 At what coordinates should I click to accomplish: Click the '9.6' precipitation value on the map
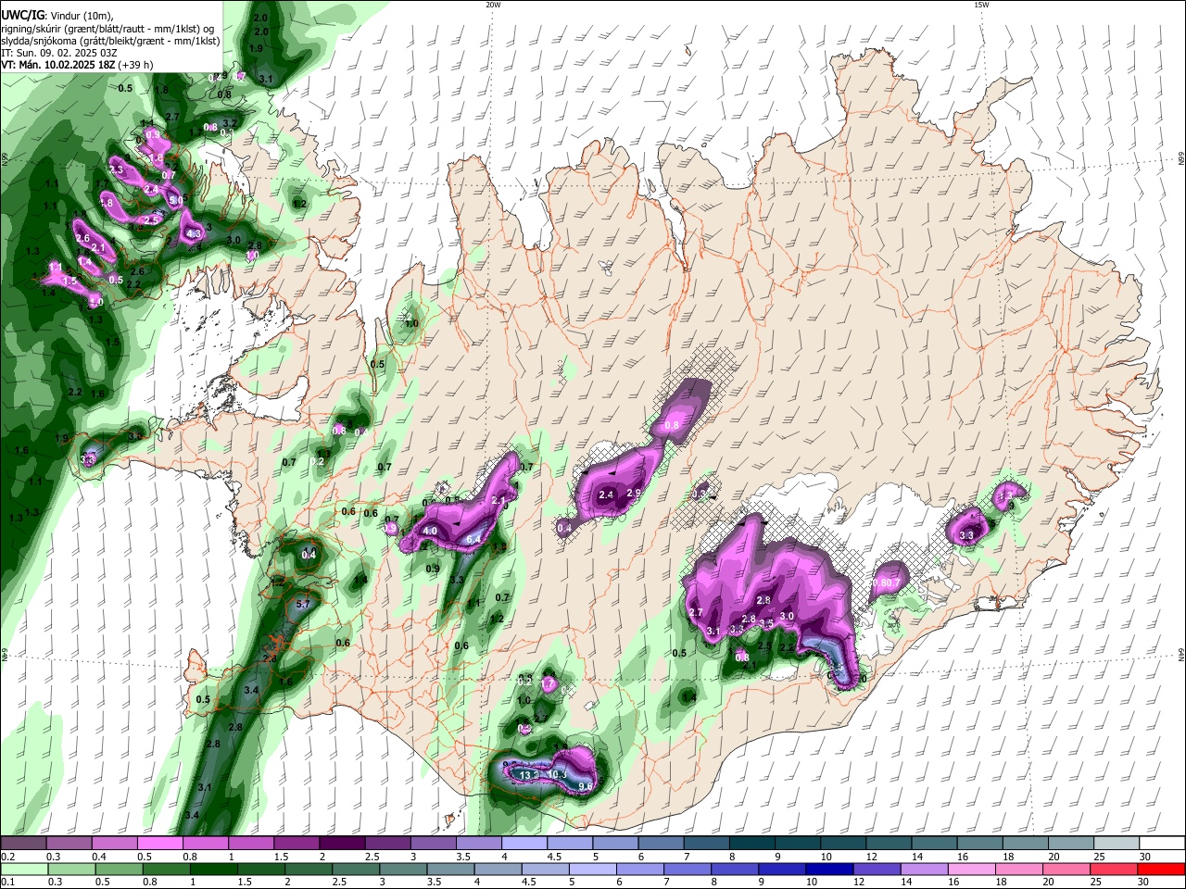(586, 786)
